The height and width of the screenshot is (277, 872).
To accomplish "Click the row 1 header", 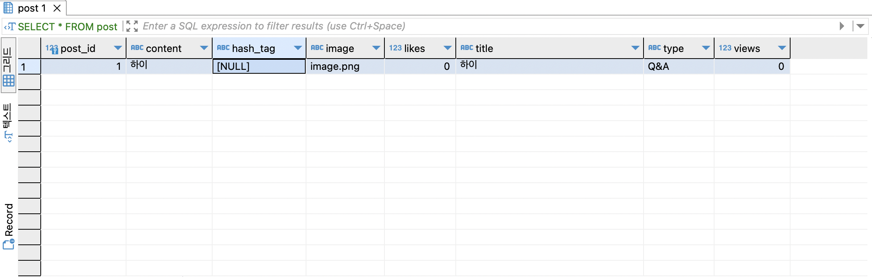I will (x=29, y=67).
